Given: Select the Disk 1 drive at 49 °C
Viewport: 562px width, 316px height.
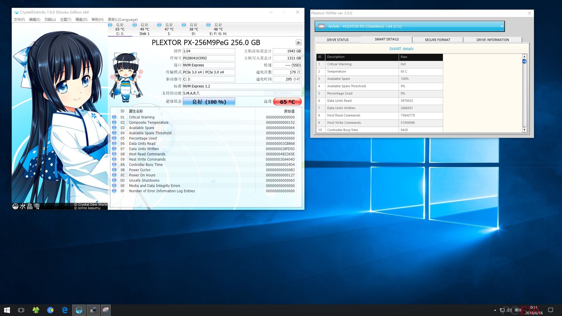Looking at the screenshot, I should coord(145,29).
